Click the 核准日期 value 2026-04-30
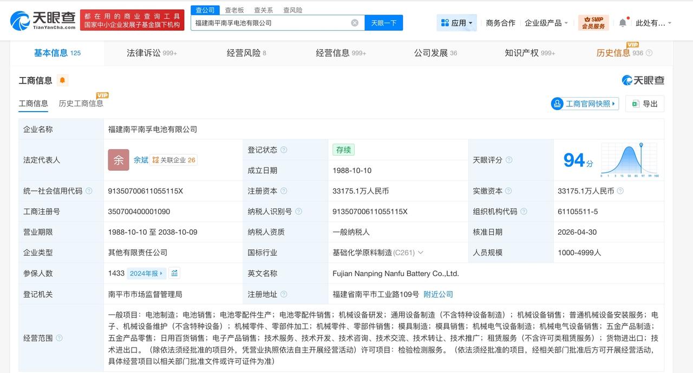Viewport: 693px width, 373px height. 577,232
